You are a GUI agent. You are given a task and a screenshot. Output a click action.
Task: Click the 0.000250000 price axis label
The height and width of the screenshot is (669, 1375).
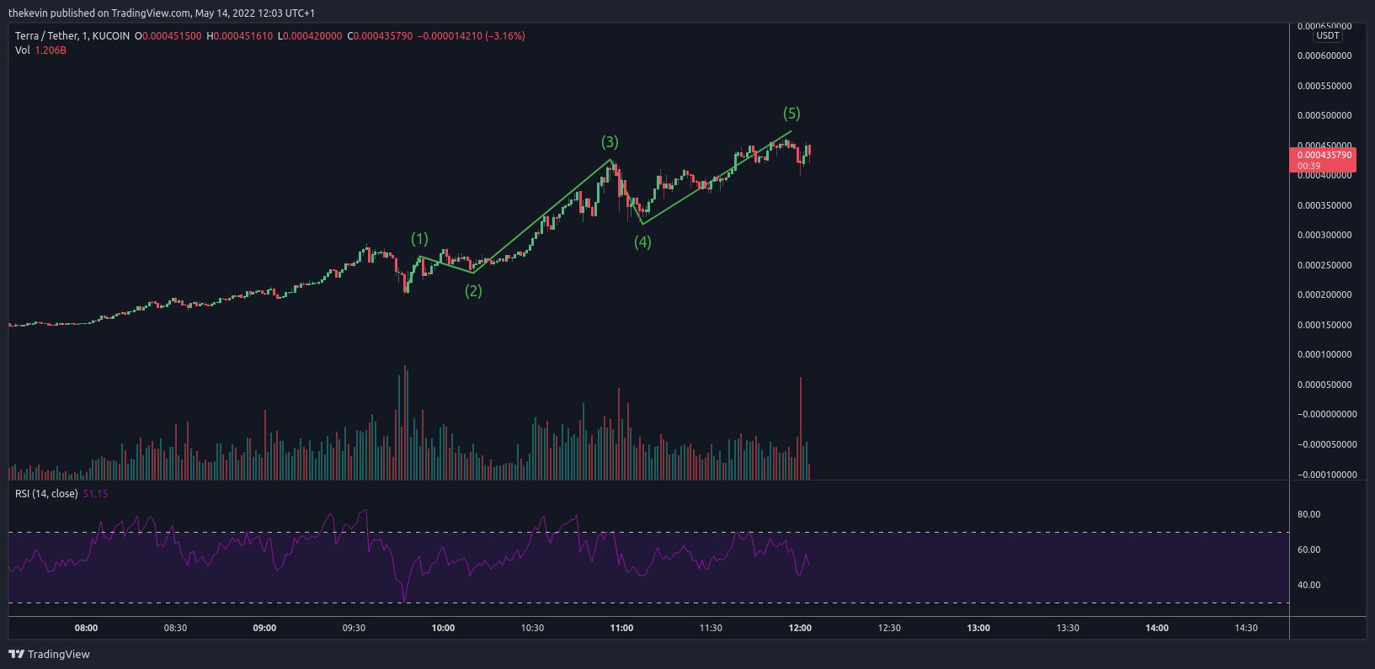pos(1324,265)
